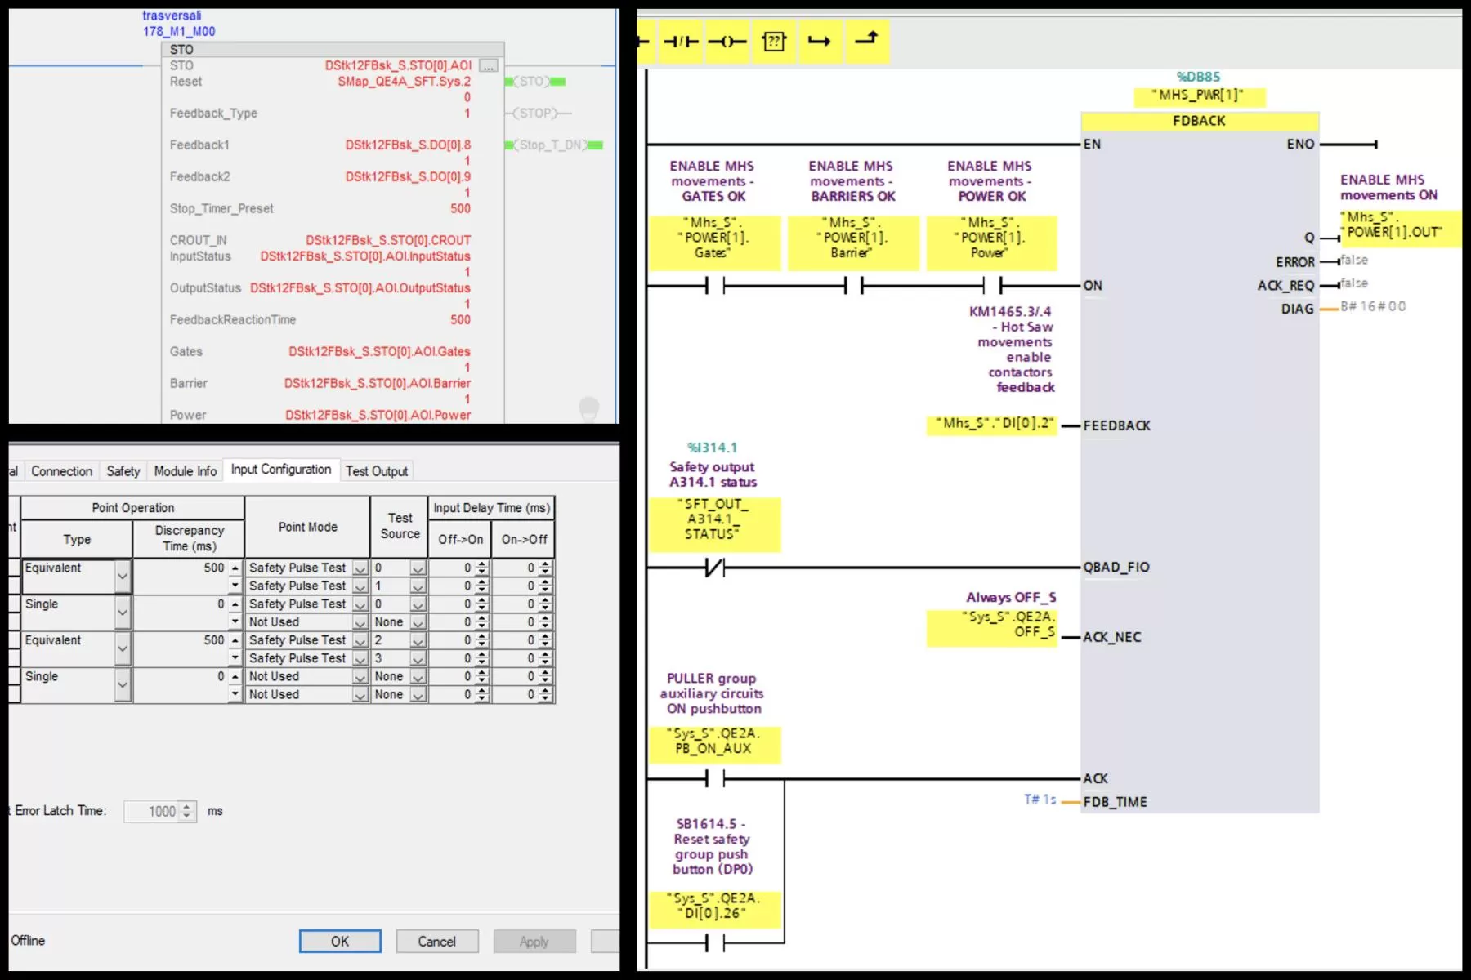Screen dimensions: 1471x980
Task: Open the Test Source dropdown showing 3
Action: click(418, 659)
